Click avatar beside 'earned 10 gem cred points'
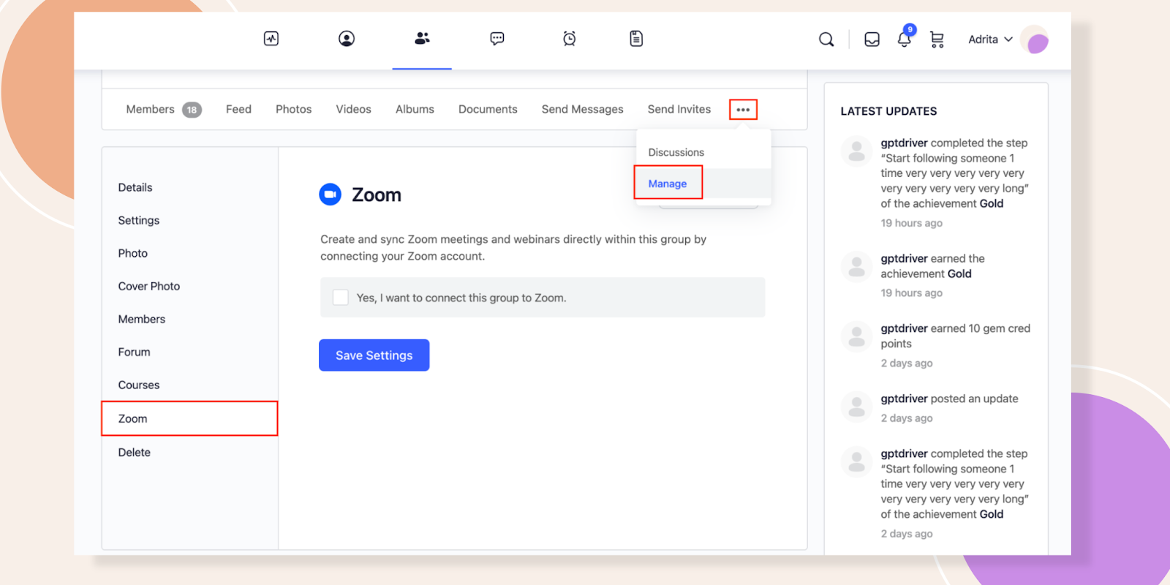Image resolution: width=1170 pixels, height=585 pixels. (x=856, y=336)
